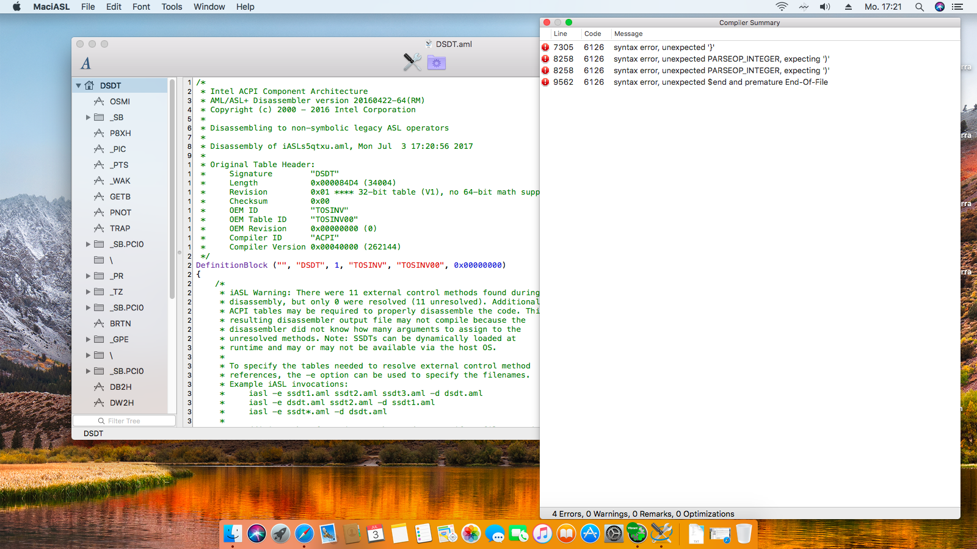Open the Patch folder icon in toolbar
Screen dimensions: 977x549
(436, 62)
